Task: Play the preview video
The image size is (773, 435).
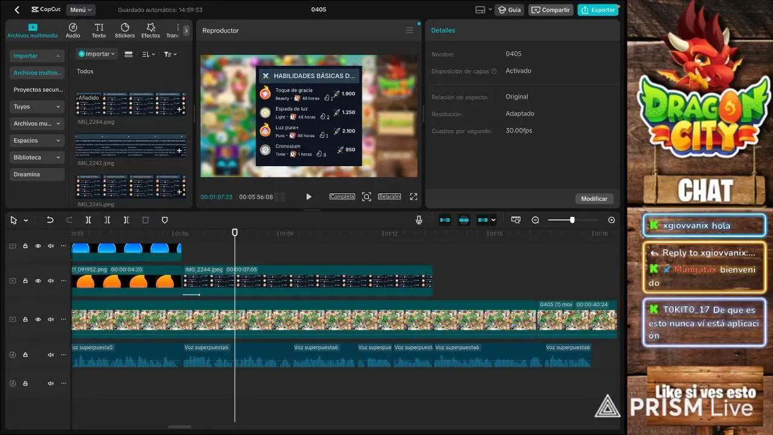Action: (309, 196)
